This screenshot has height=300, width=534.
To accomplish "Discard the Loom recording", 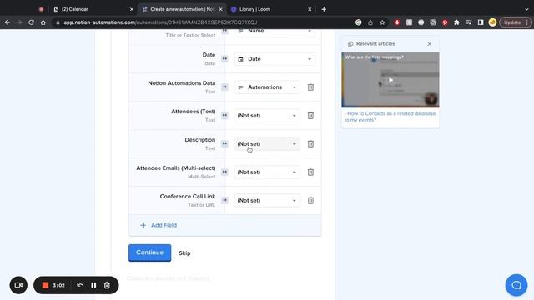I will [x=107, y=285].
